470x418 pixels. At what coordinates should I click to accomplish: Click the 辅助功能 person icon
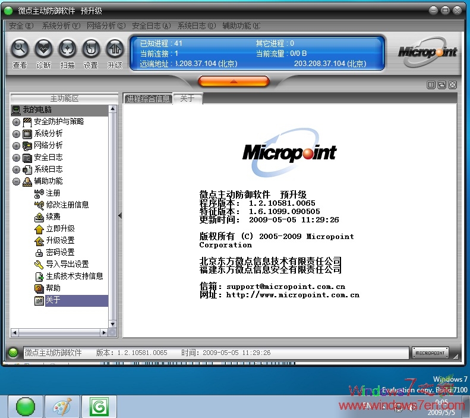point(27,182)
